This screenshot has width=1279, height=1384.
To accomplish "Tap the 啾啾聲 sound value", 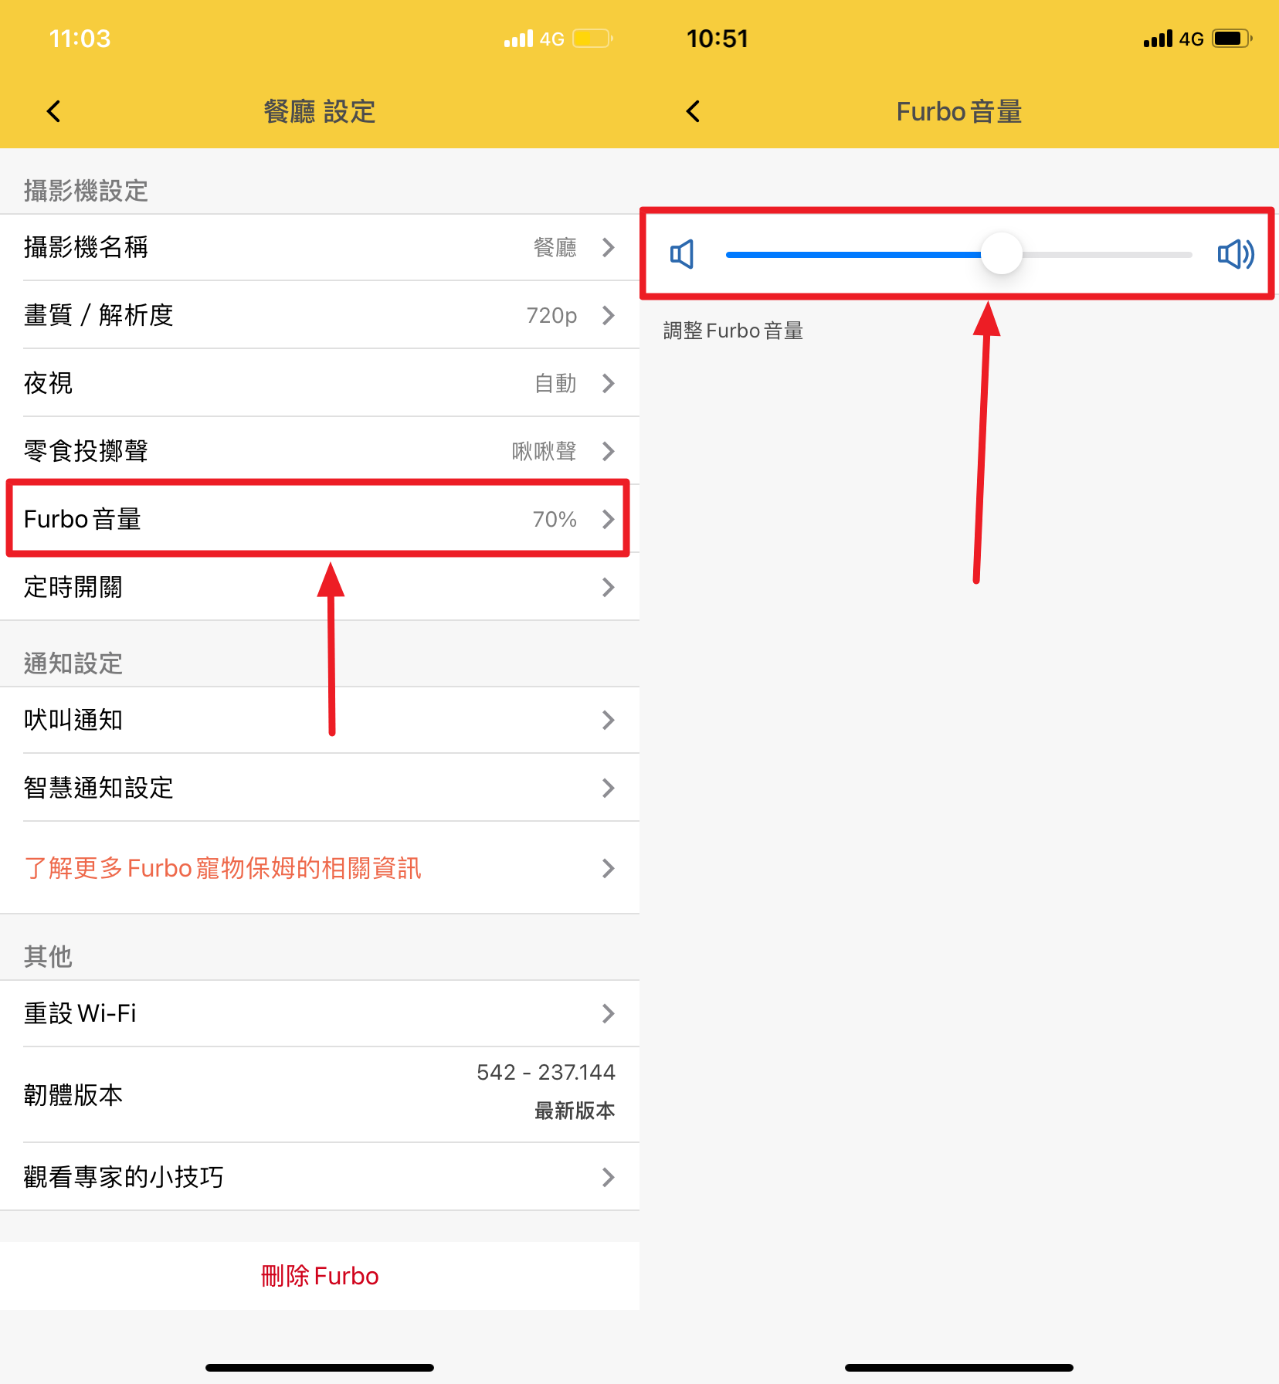I will coord(545,451).
